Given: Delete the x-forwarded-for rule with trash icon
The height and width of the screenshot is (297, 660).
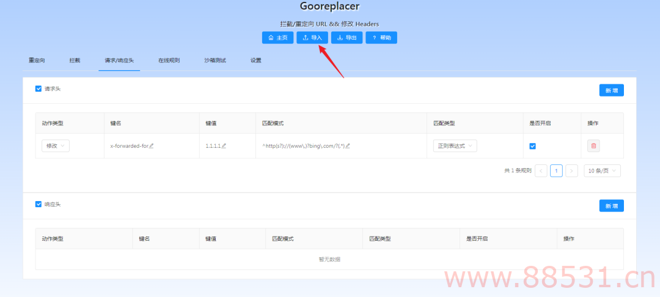Looking at the screenshot, I should pyautogui.click(x=593, y=145).
